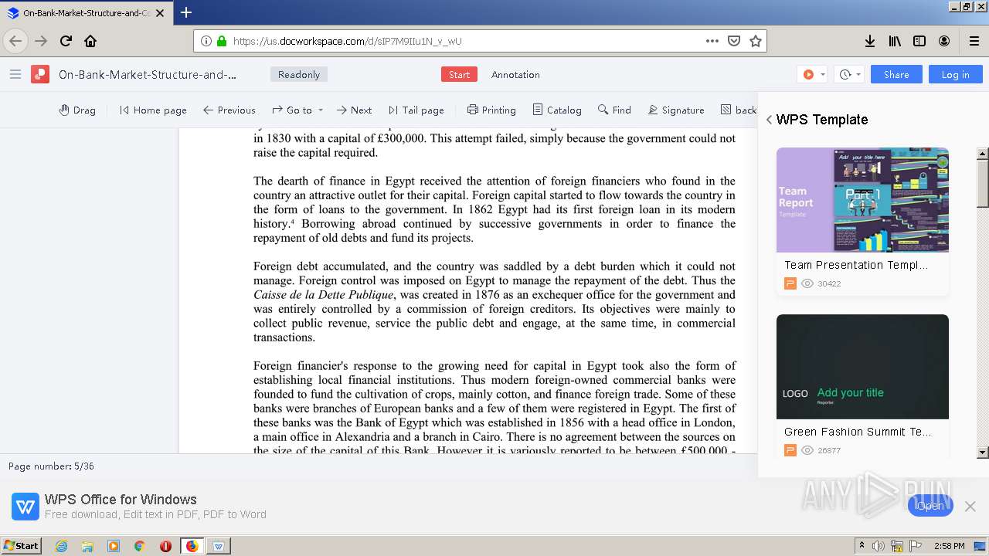
Task: Close the On-Bank-Market-Structure tab
Action: pos(161,13)
